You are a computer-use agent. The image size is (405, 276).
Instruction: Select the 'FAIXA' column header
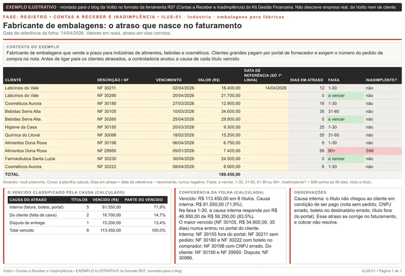tap(333, 80)
